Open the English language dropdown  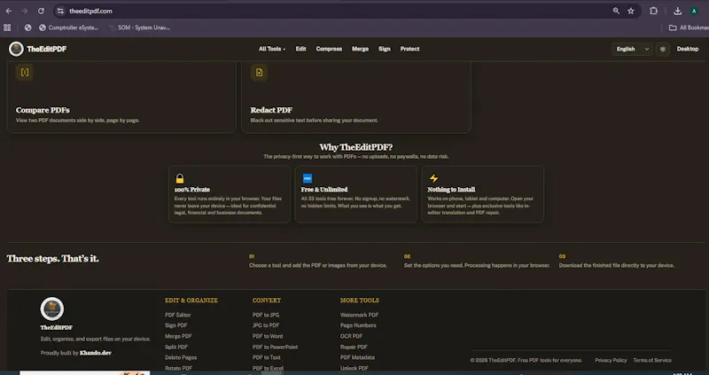click(632, 49)
